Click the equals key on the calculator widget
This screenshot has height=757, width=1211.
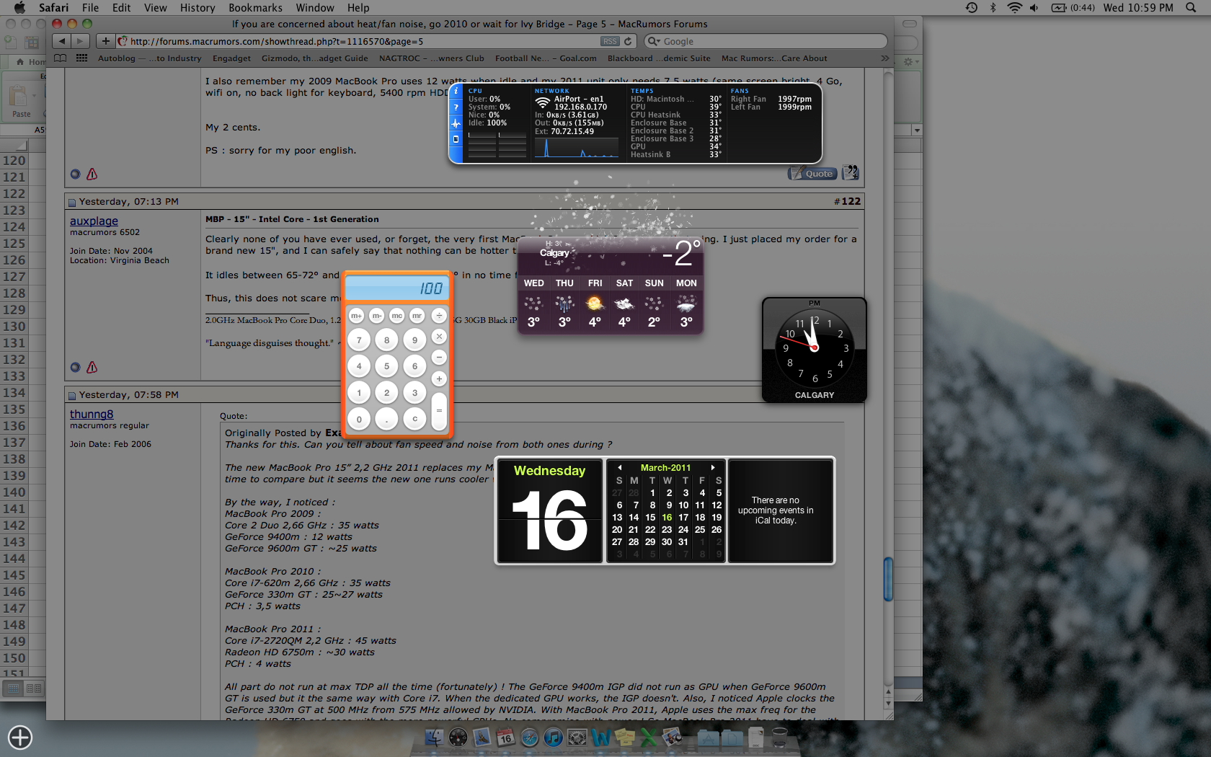439,410
